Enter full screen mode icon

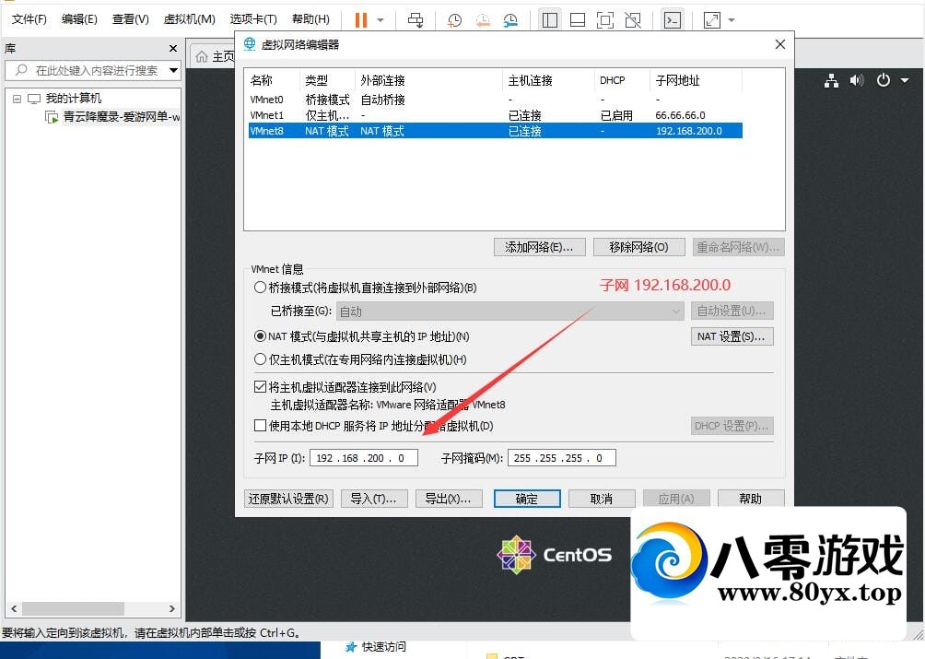coord(604,20)
